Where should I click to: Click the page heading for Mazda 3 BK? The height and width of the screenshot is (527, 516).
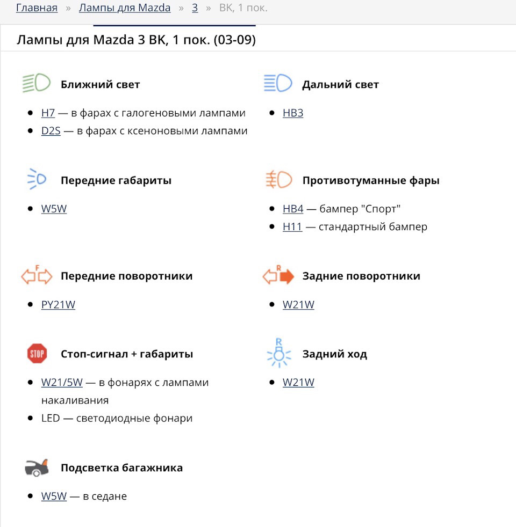click(136, 40)
